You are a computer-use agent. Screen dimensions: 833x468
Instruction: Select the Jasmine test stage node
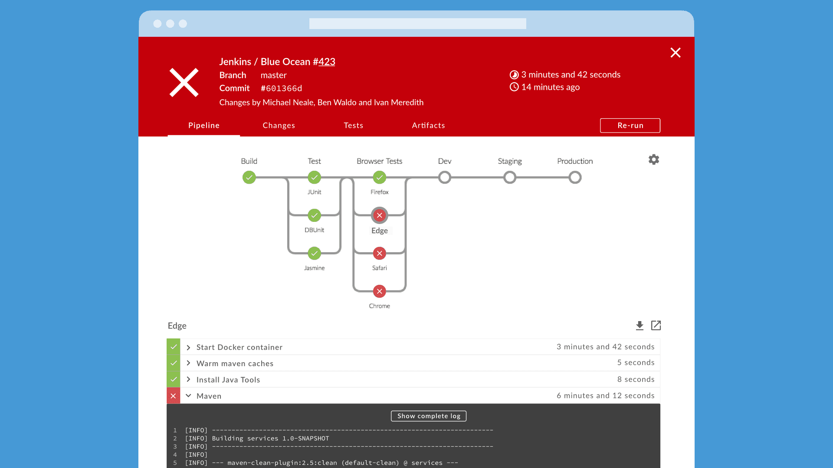click(x=314, y=253)
